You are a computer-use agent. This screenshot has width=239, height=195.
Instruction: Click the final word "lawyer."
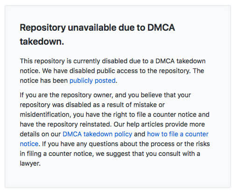click(30, 163)
